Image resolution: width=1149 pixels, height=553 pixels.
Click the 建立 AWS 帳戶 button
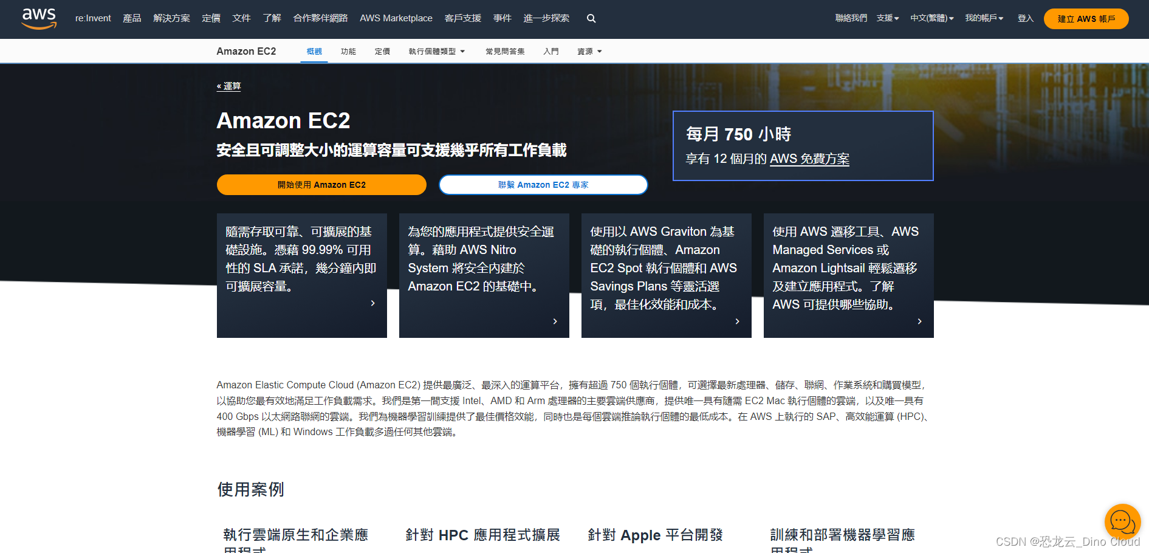pos(1086,19)
